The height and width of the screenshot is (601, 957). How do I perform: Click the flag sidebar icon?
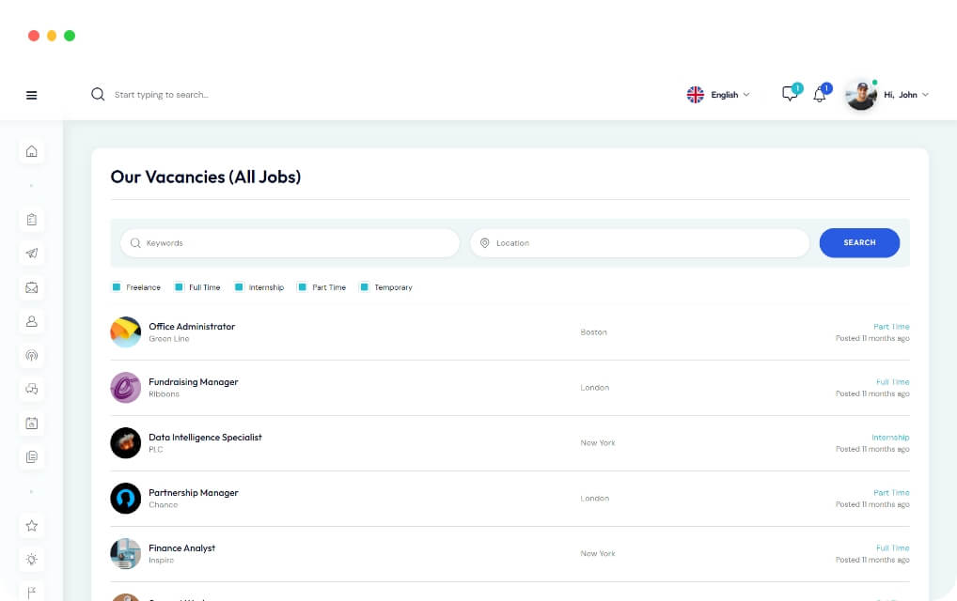pos(32,593)
